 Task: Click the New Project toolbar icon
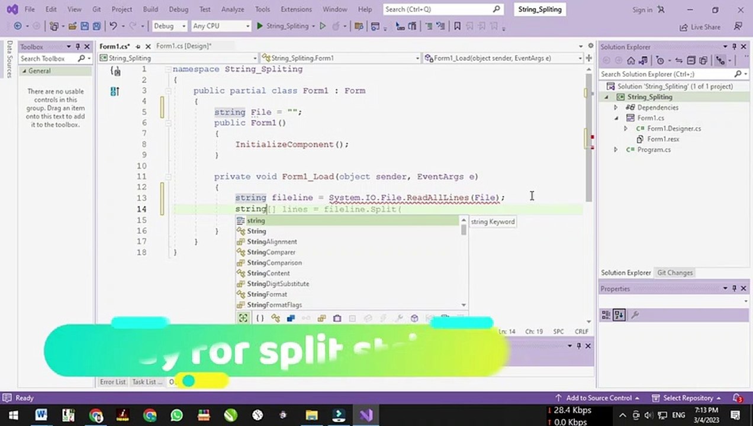[x=53, y=26]
